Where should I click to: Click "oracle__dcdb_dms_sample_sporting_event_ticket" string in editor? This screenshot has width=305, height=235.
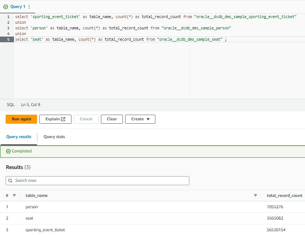coord(245,17)
